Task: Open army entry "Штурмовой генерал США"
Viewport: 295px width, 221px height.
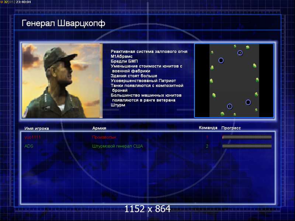Action: click(x=117, y=146)
